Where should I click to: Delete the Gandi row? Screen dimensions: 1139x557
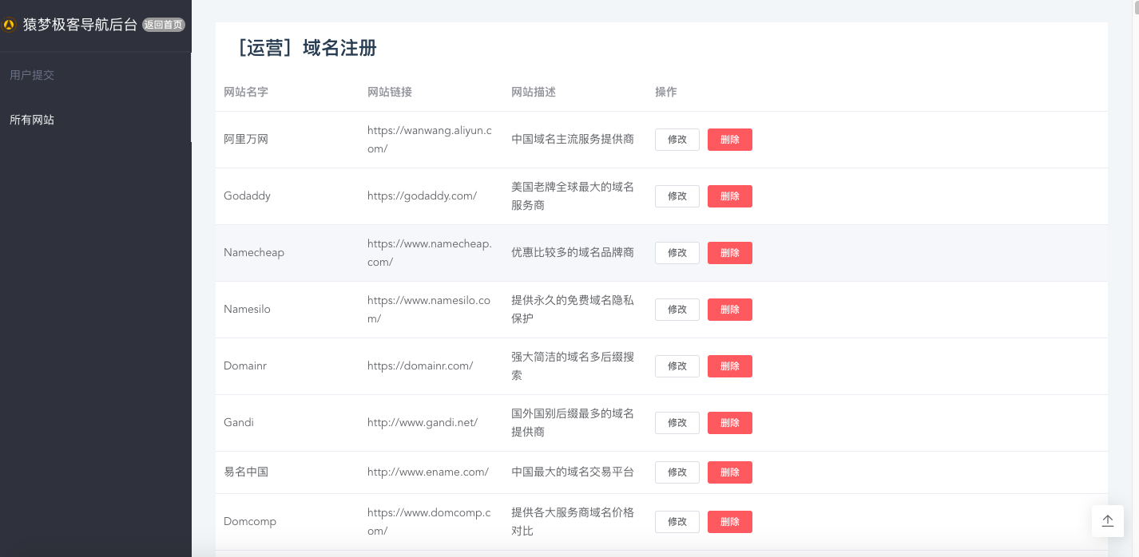point(730,423)
